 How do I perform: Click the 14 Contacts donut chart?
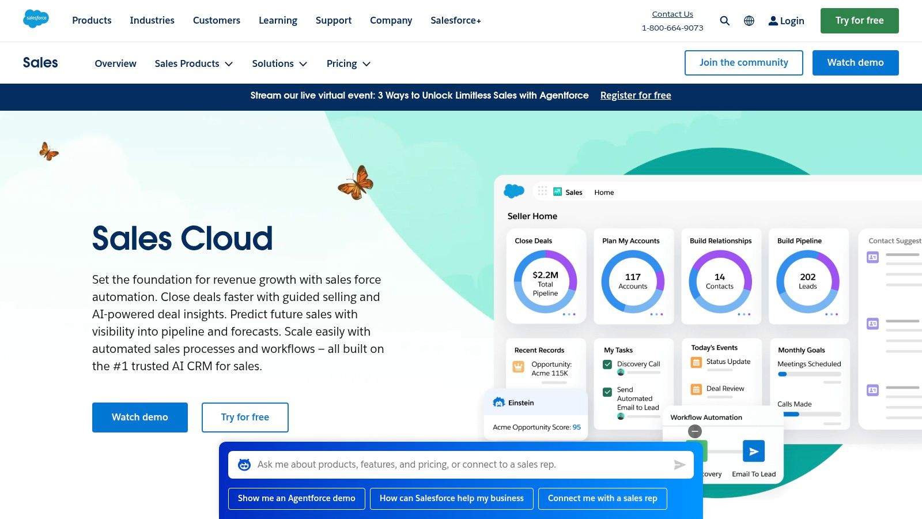point(720,282)
